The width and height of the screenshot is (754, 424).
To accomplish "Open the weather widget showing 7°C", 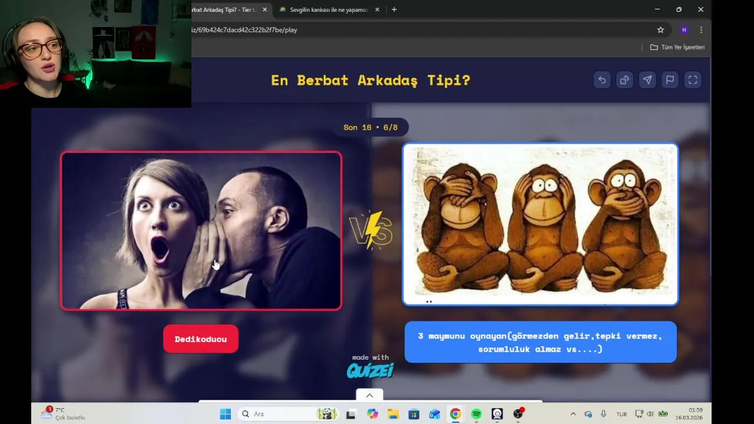I will pyautogui.click(x=63, y=413).
